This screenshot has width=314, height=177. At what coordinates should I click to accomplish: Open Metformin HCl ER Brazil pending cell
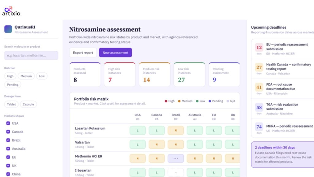(x=176, y=159)
